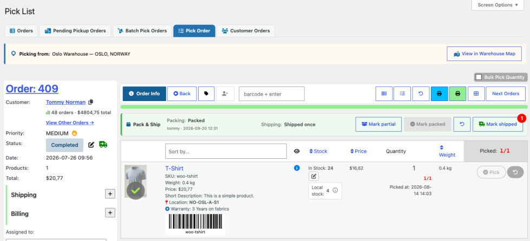This screenshot has width=530, height=241.
Task: Click the Order Info button
Action: (145, 94)
